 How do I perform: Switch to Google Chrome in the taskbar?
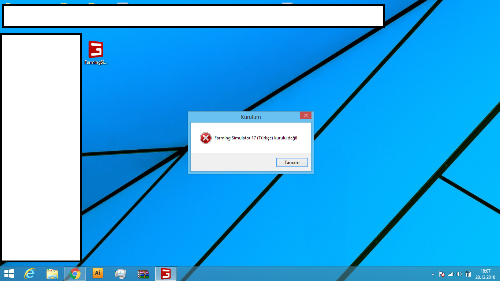75,274
